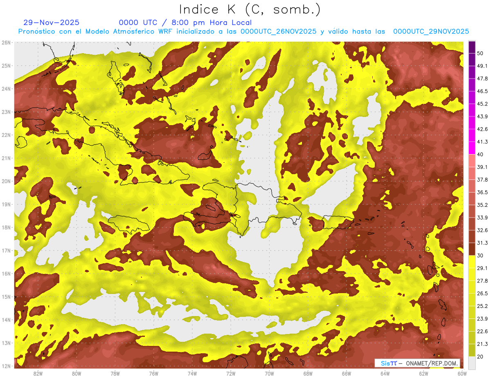Click the latitude label "19N"
This screenshot has width=491, height=379.
pyautogui.click(x=6, y=204)
